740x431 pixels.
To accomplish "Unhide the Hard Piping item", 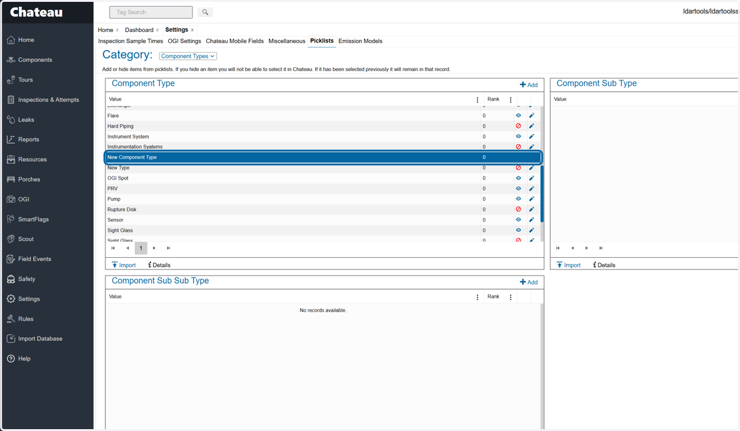I will [518, 126].
